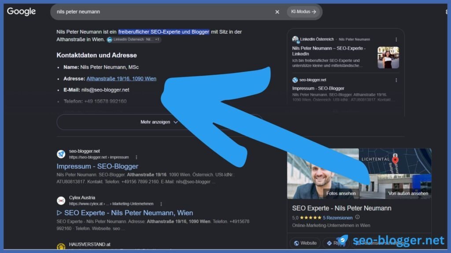The image size is (451, 253).
Task: Open the more options dots beside the Cylex URL
Action: [x=161, y=204]
